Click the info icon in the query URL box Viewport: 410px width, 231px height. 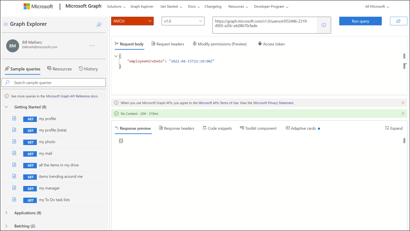324,25
